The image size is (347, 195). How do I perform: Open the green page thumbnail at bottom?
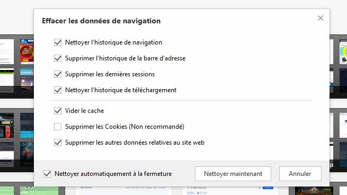click(39, 191)
